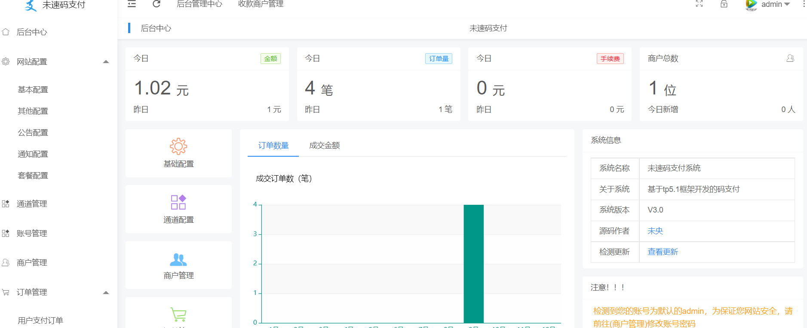Click the 基础配置 shortcut label

click(178, 164)
